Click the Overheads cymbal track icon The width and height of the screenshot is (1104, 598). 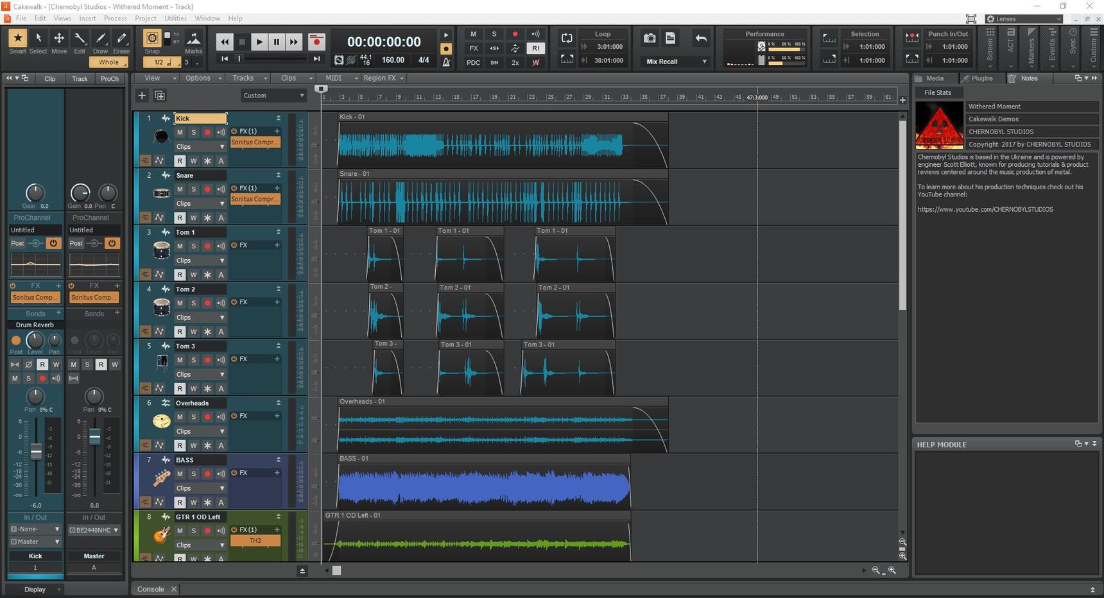(161, 421)
